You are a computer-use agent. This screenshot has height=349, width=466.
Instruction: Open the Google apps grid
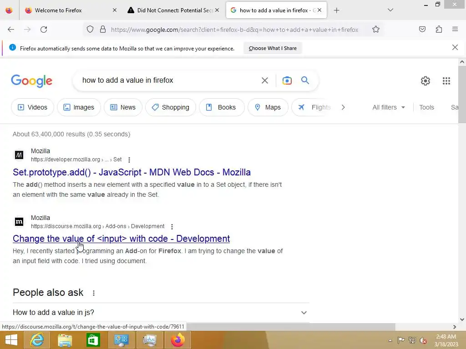[x=446, y=81]
